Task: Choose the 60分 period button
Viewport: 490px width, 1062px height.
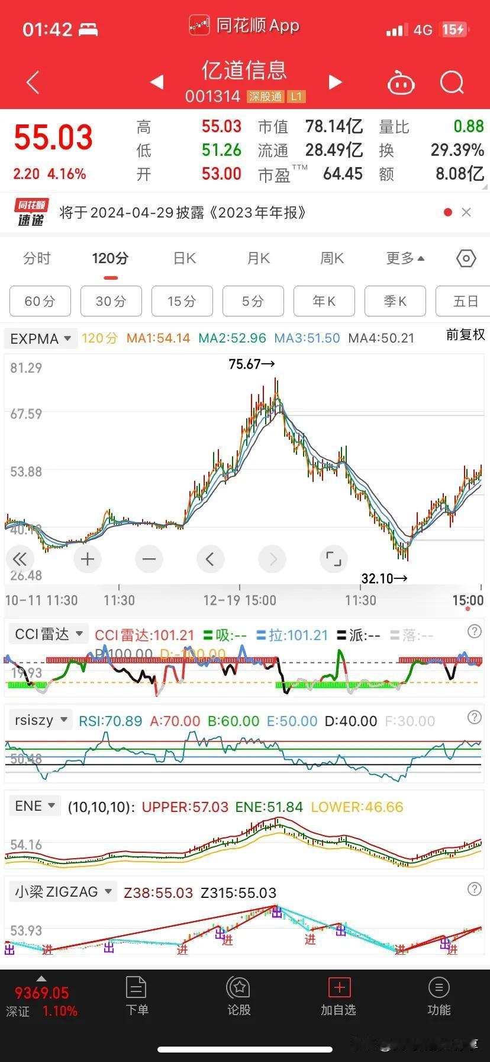Action: (40, 301)
